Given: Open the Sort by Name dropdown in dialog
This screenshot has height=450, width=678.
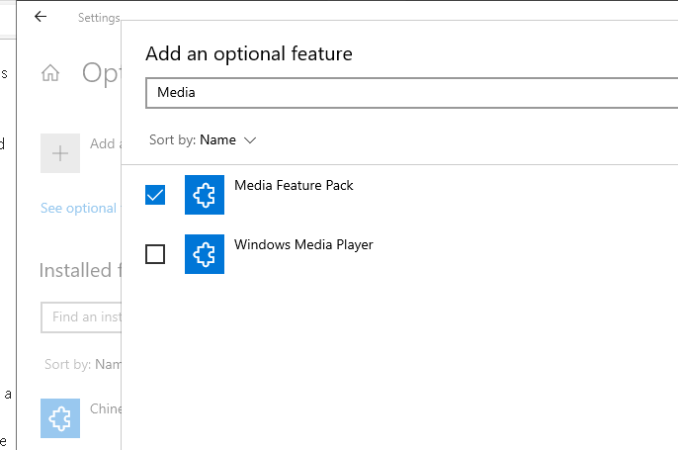Looking at the screenshot, I should 203,140.
